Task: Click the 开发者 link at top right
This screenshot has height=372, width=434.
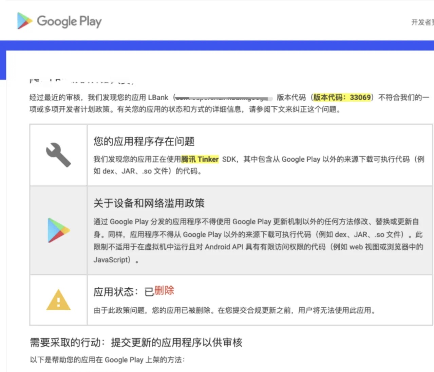Action: 422,22
